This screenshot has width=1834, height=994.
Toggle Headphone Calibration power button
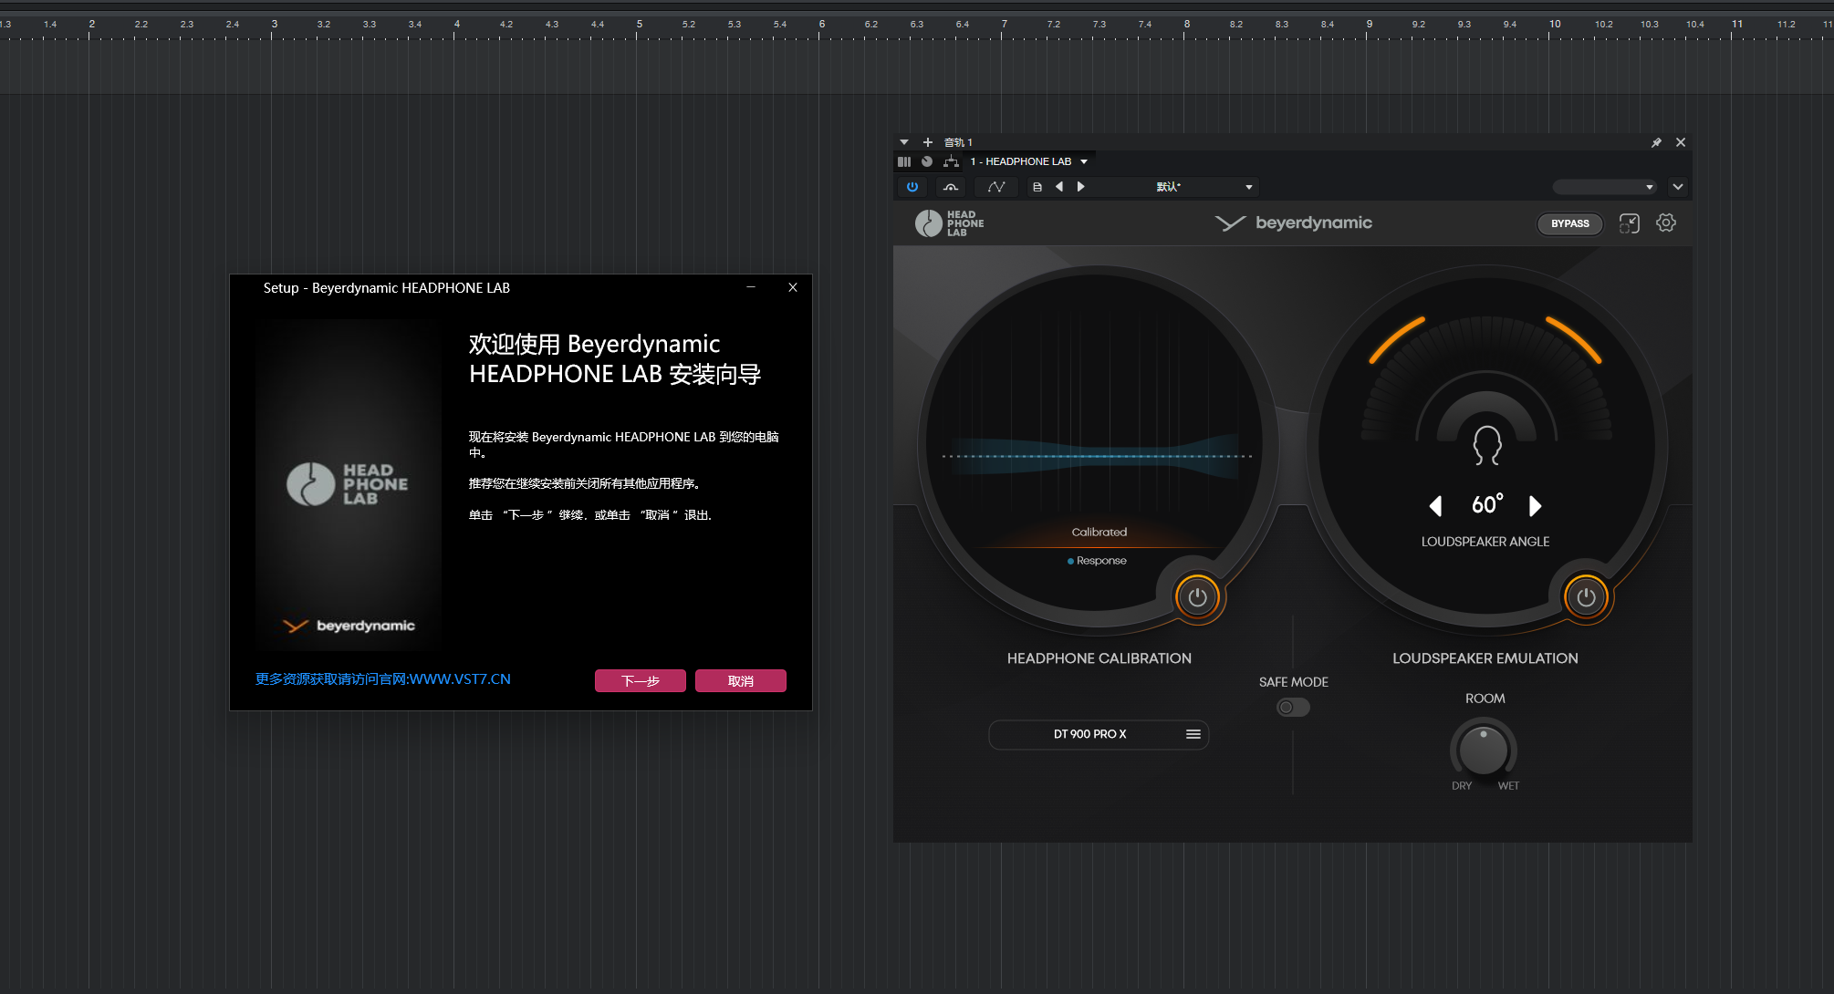tap(1197, 597)
